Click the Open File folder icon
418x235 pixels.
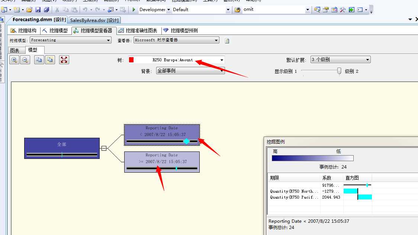tap(29, 10)
